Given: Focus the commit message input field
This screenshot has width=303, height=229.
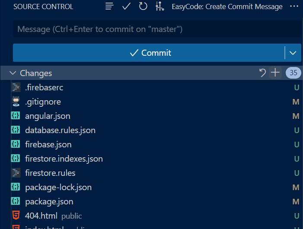Looking at the screenshot, I should tap(157, 29).
